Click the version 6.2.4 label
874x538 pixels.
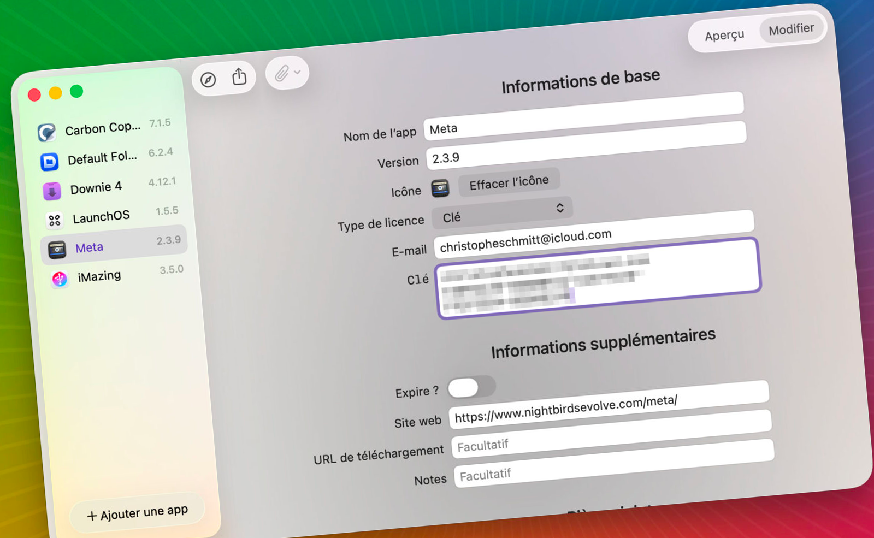coord(161,152)
